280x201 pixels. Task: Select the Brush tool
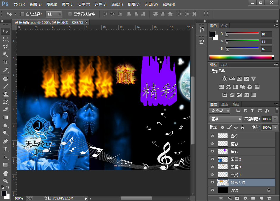point(5,86)
